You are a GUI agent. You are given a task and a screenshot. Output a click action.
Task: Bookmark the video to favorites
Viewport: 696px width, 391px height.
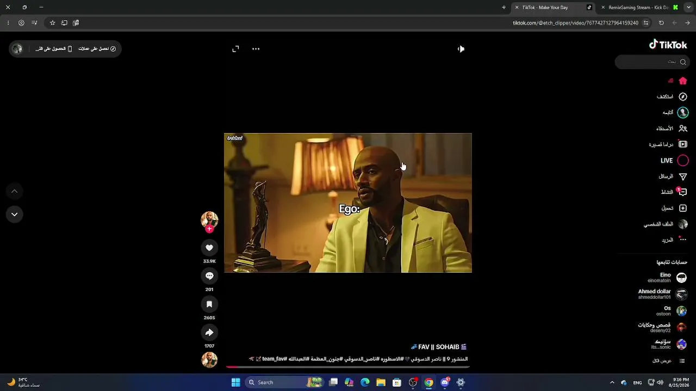(209, 304)
